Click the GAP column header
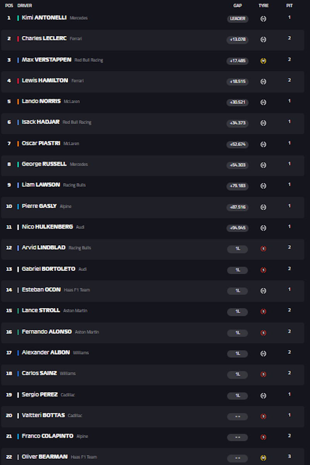This screenshot has width=310, height=465. (238, 6)
